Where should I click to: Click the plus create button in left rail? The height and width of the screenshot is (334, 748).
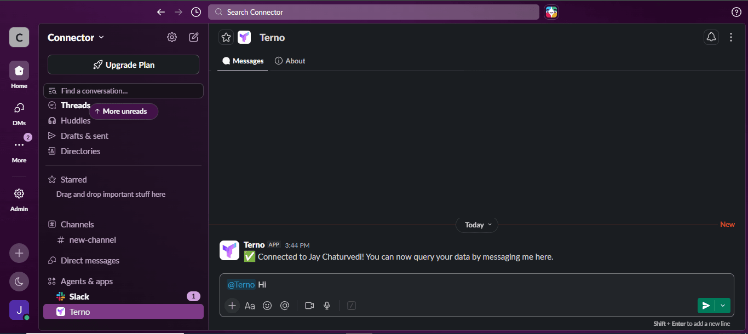pyautogui.click(x=19, y=253)
